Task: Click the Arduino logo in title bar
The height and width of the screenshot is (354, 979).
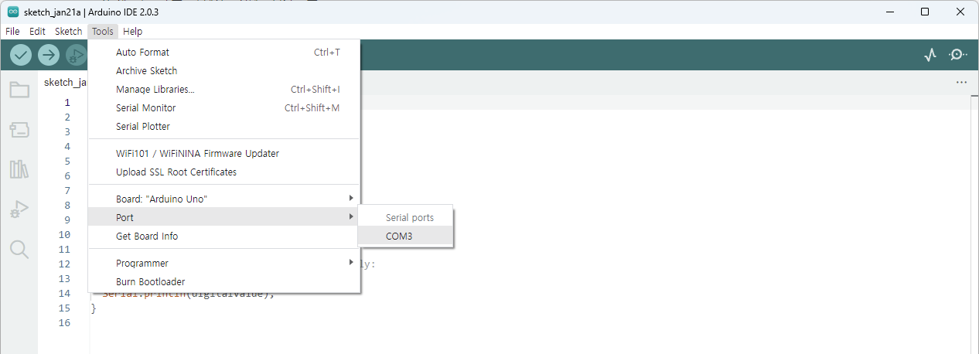Action: click(x=12, y=12)
